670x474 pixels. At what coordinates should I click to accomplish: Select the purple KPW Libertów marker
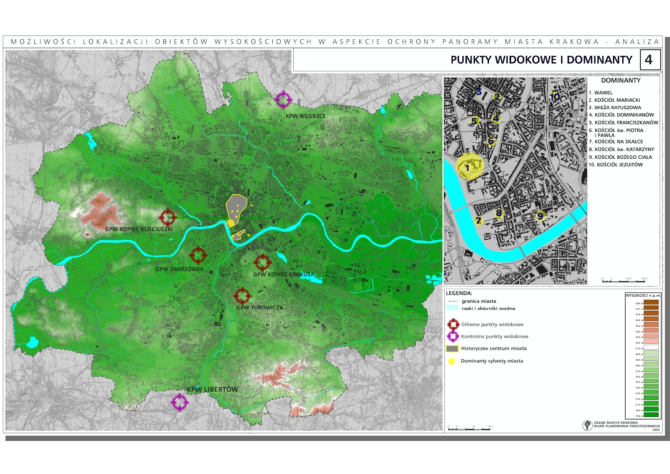(x=179, y=402)
